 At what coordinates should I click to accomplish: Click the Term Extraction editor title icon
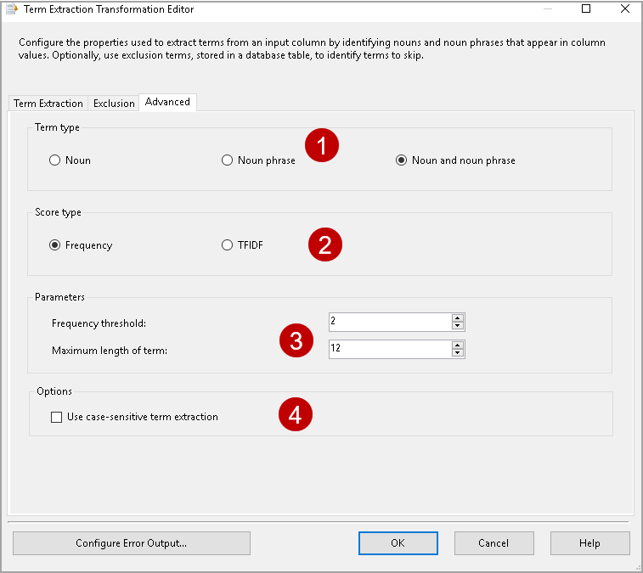pos(12,9)
